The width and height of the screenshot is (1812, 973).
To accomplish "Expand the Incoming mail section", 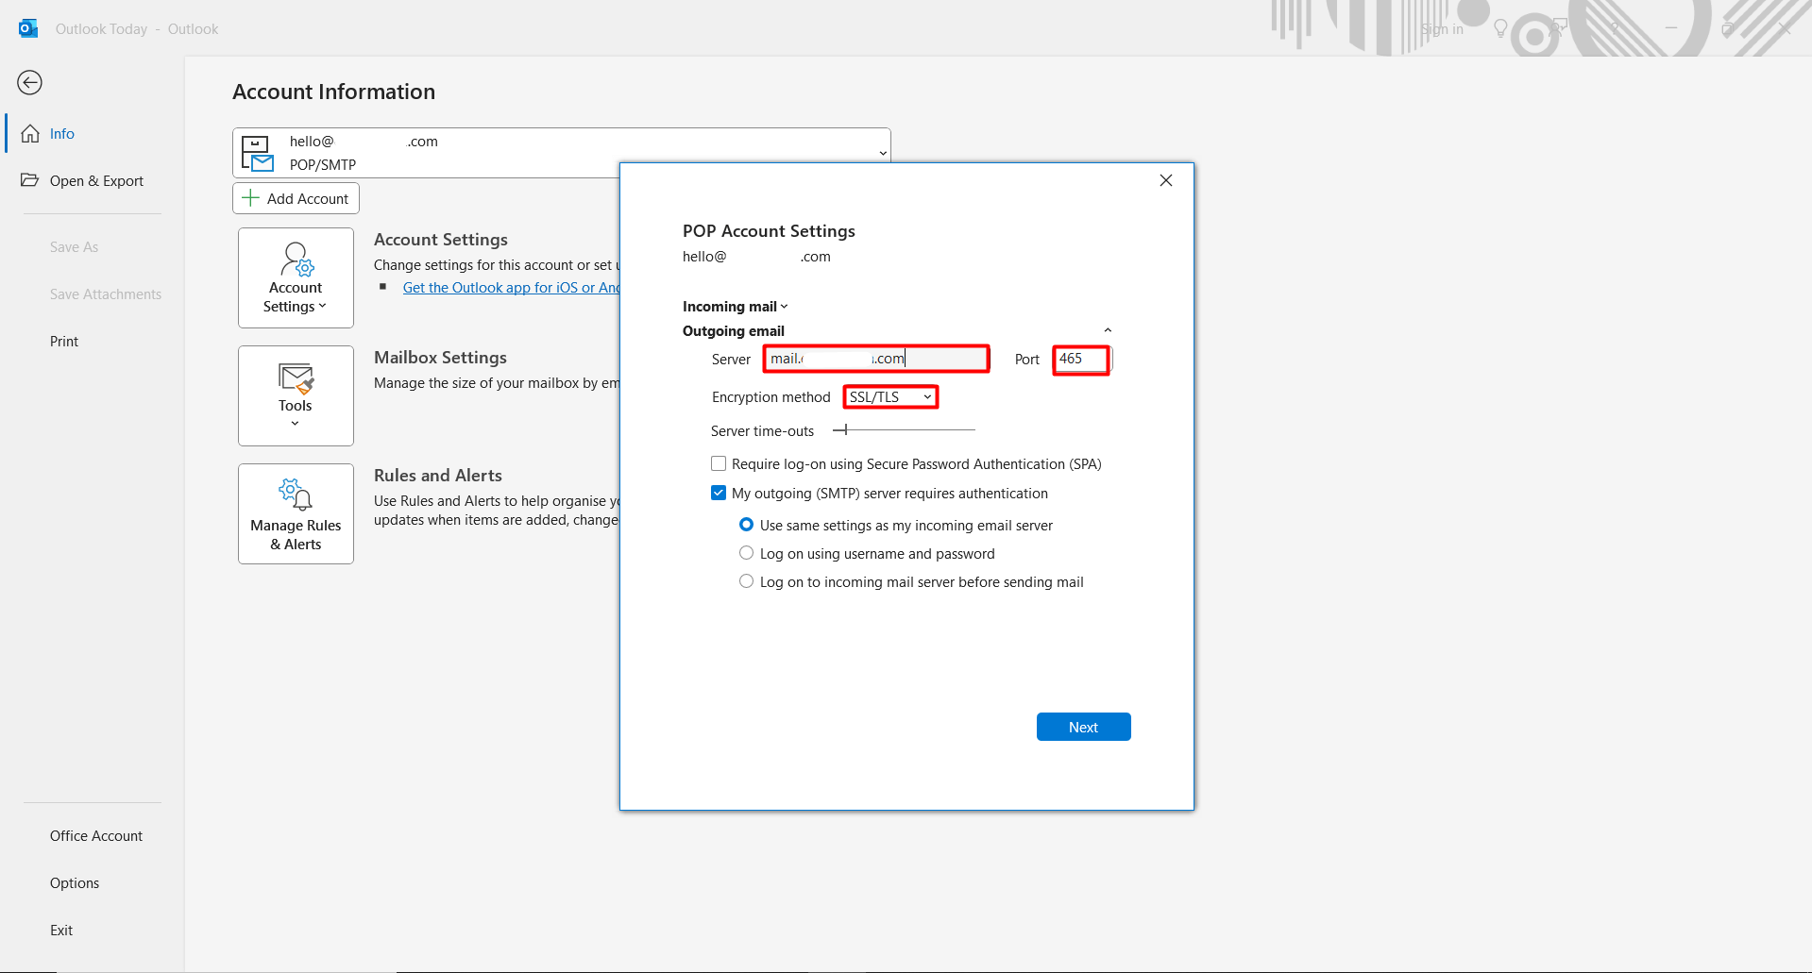I will (735, 306).
